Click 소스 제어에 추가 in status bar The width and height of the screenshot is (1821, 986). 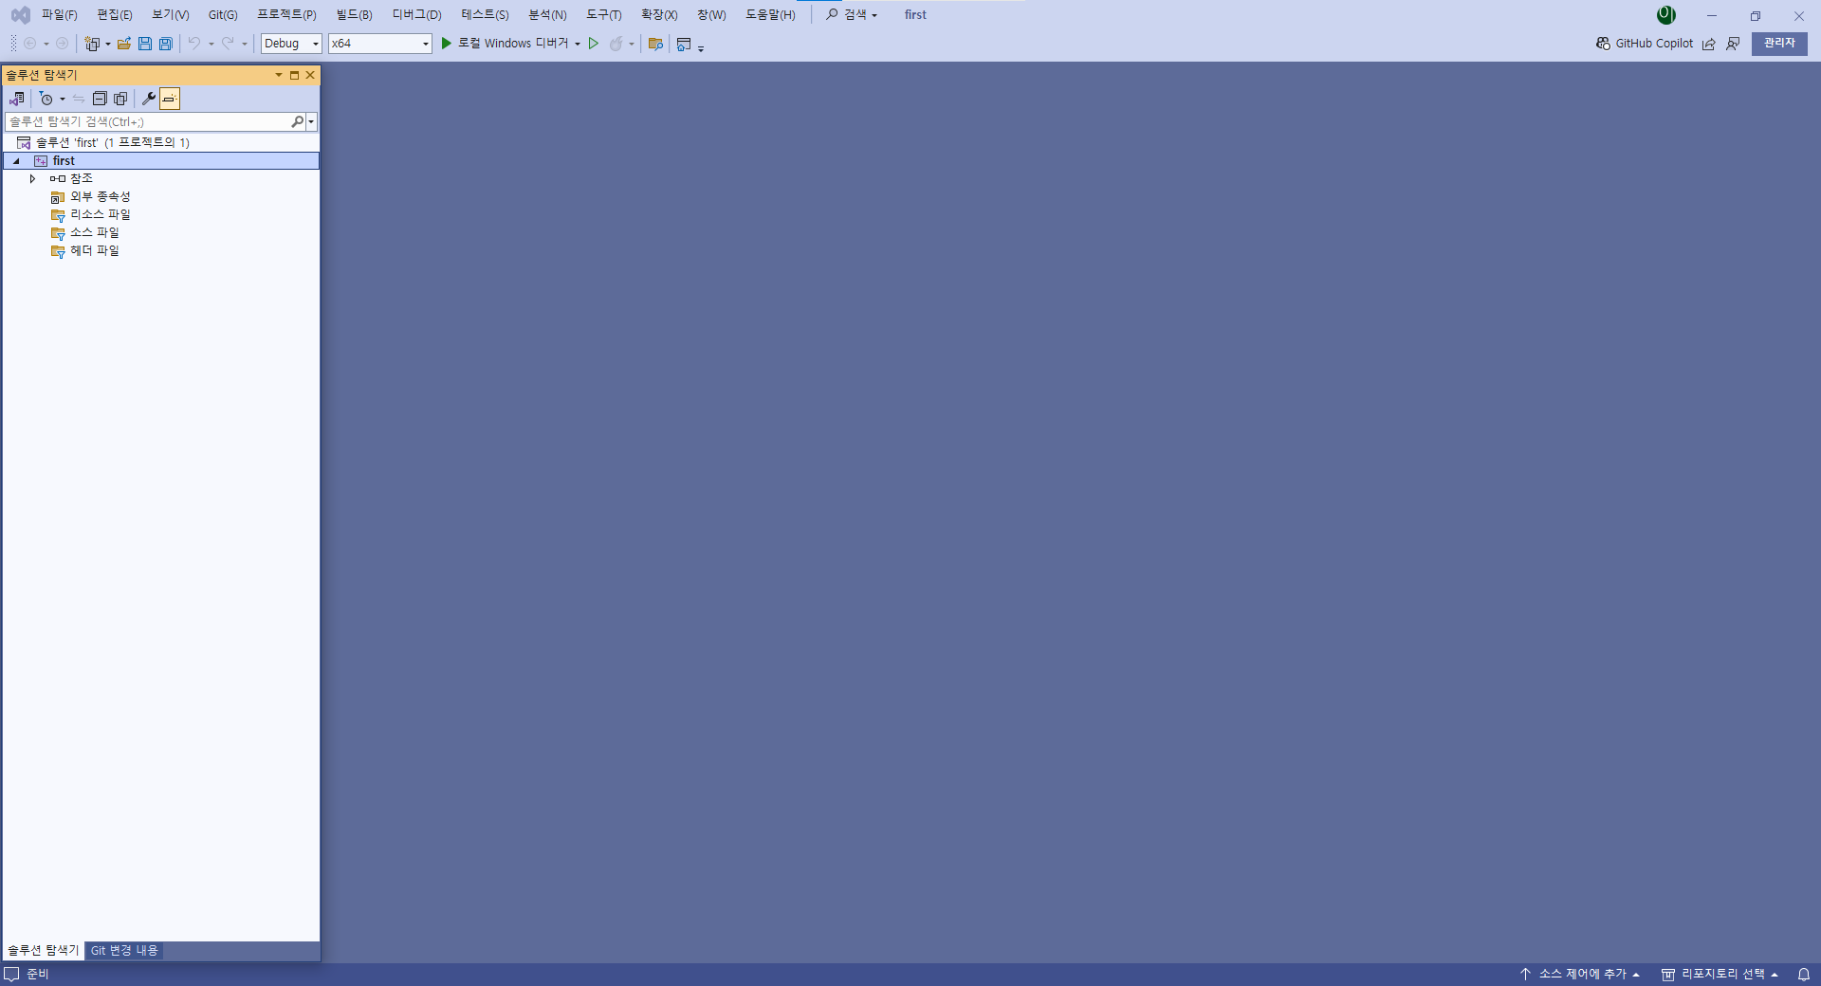1579,975
